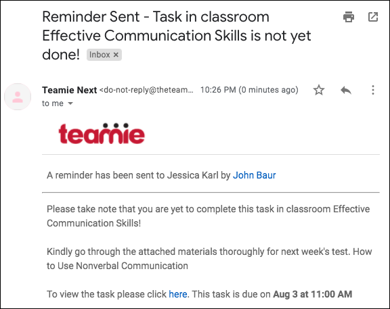The width and height of the screenshot is (390, 309).
Task: Open the sender's profile avatar
Action: point(18,97)
